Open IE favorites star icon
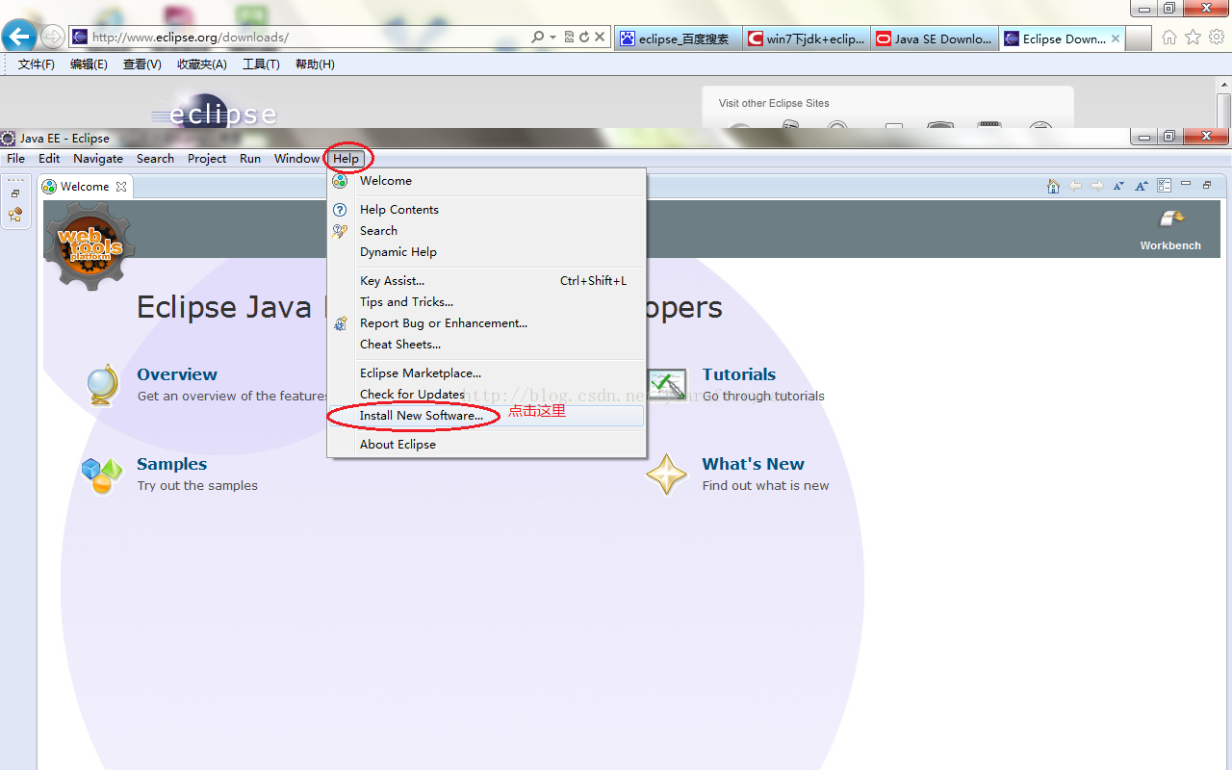Screen dimensions: 1232x770 (x=1193, y=38)
